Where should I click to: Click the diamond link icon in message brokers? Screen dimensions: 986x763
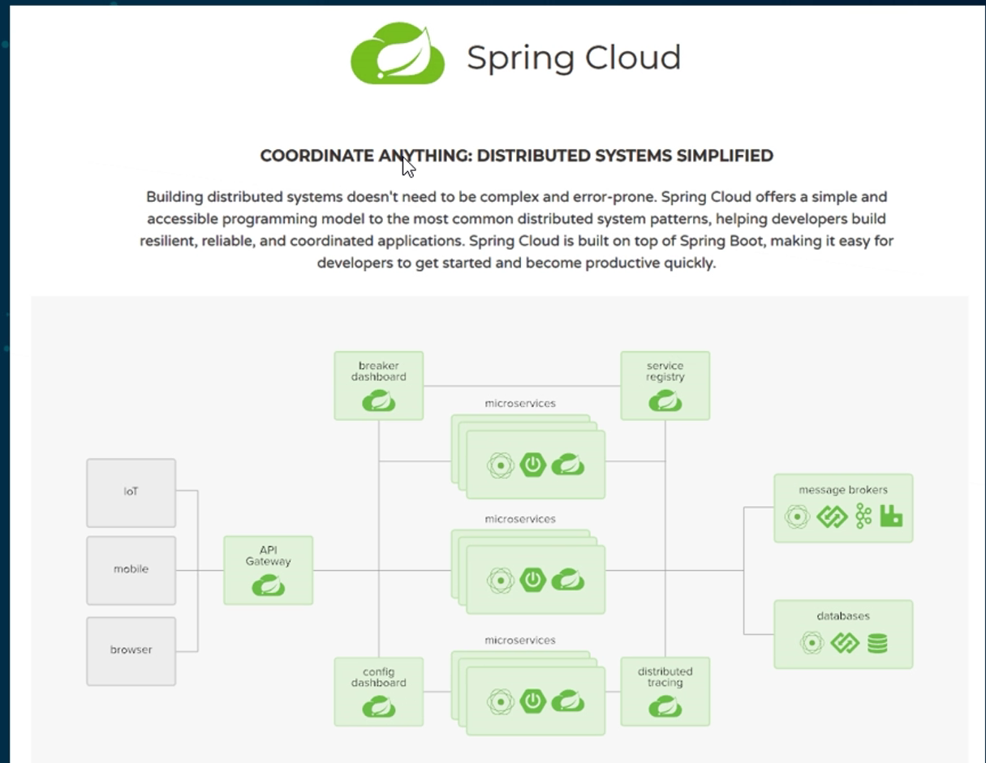click(x=832, y=517)
